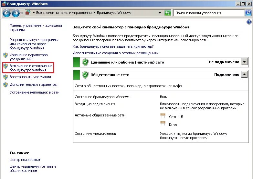The height and width of the screenshot is (179, 253).
Task: Click bench icon next to 'Сеть 15'
Action: pyautogui.click(x=163, y=115)
